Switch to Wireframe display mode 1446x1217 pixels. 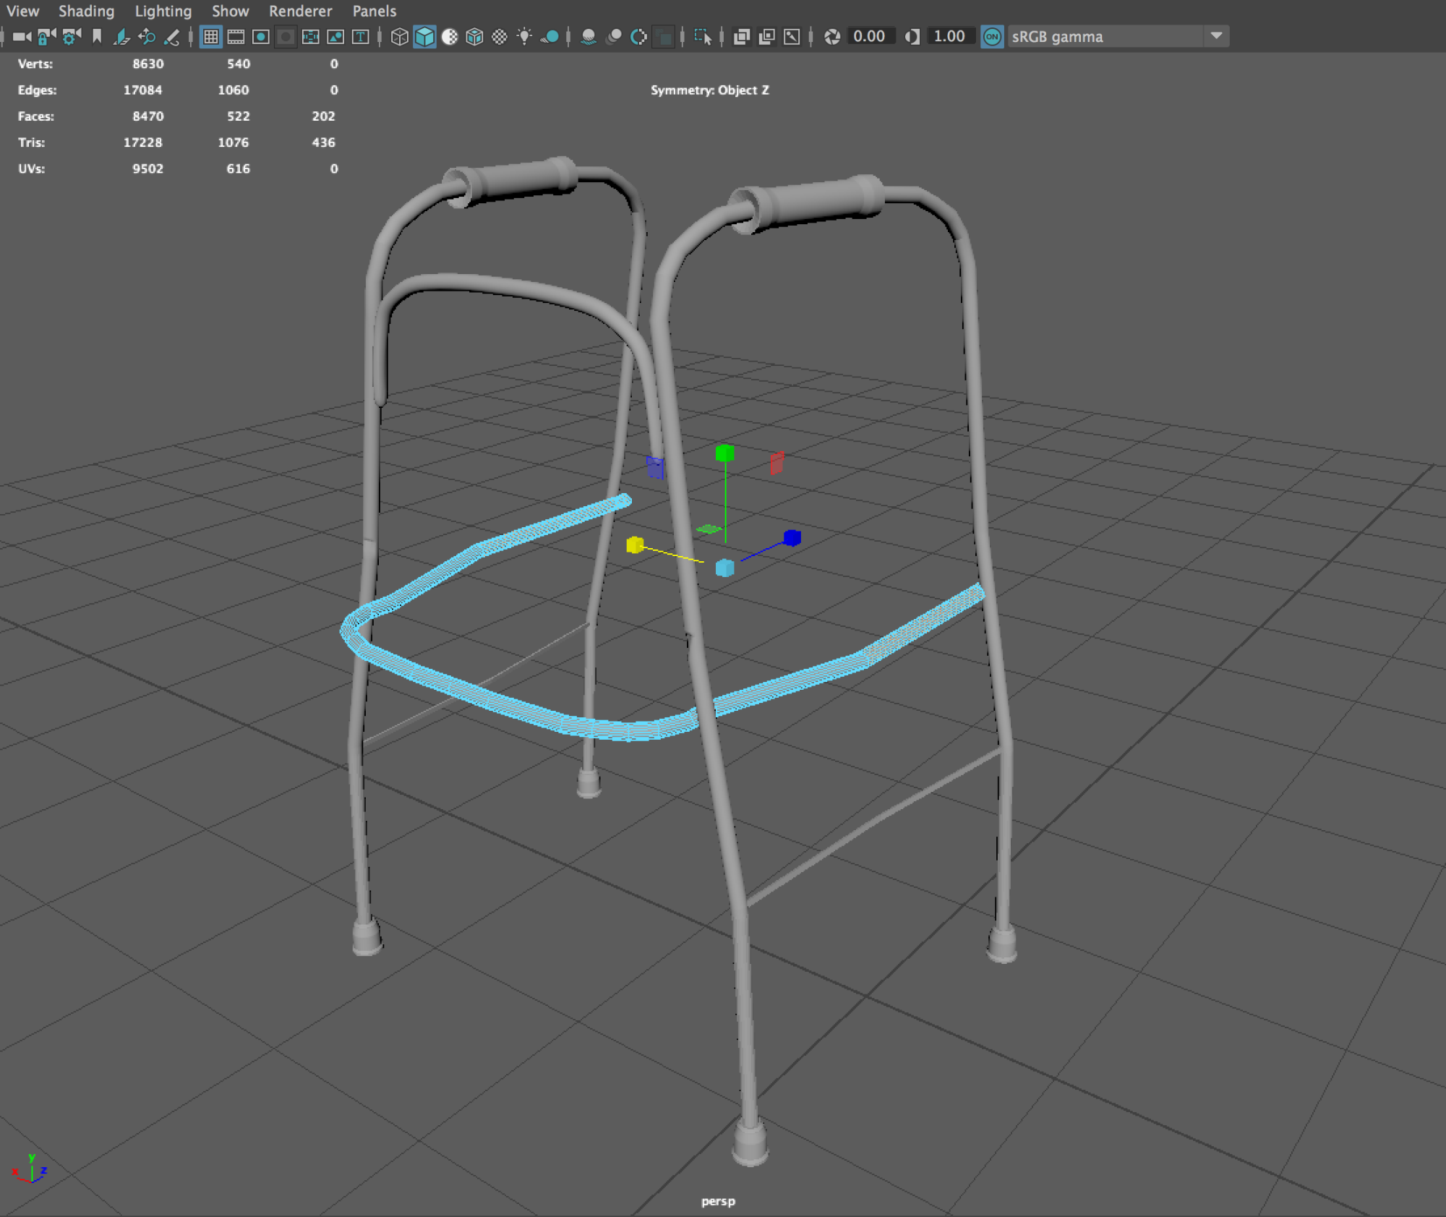399,36
